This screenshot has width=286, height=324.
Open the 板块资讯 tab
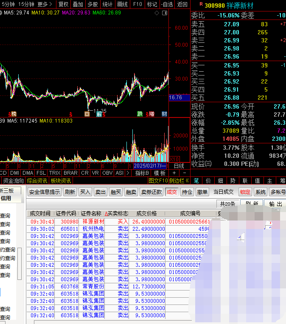click(61, 181)
